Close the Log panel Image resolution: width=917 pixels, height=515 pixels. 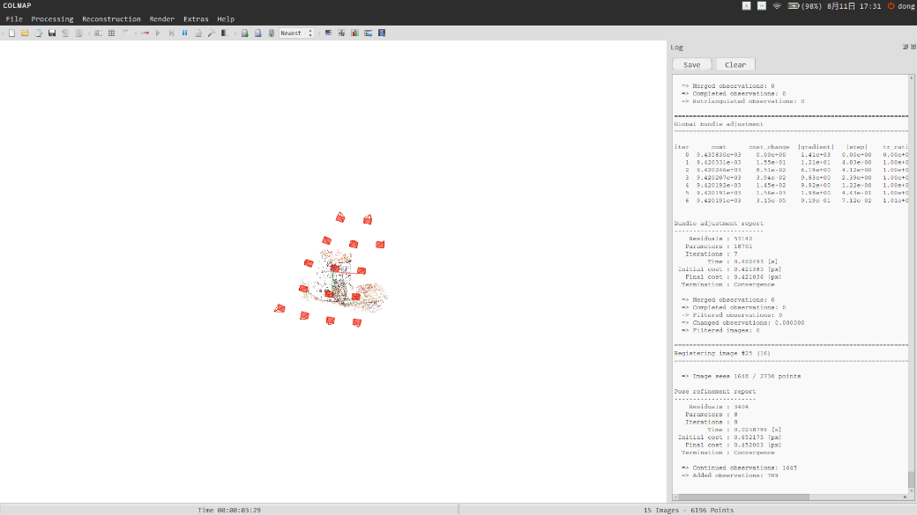[913, 47]
